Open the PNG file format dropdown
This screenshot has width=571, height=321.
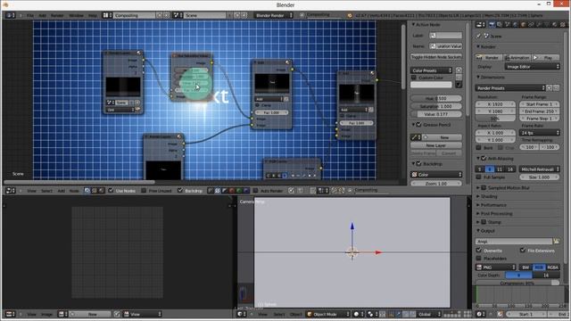[496, 267]
